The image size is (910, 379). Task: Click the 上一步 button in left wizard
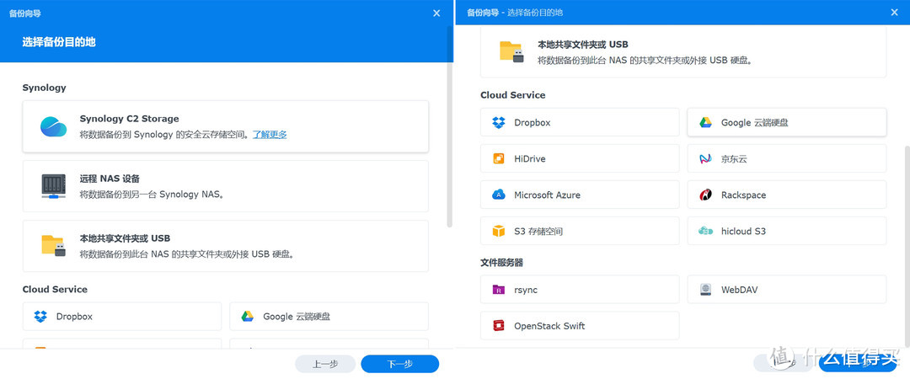click(325, 364)
